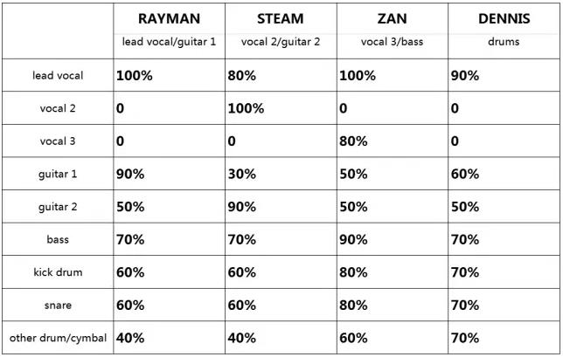Select the 'lead vocal' row label

(x=58, y=76)
